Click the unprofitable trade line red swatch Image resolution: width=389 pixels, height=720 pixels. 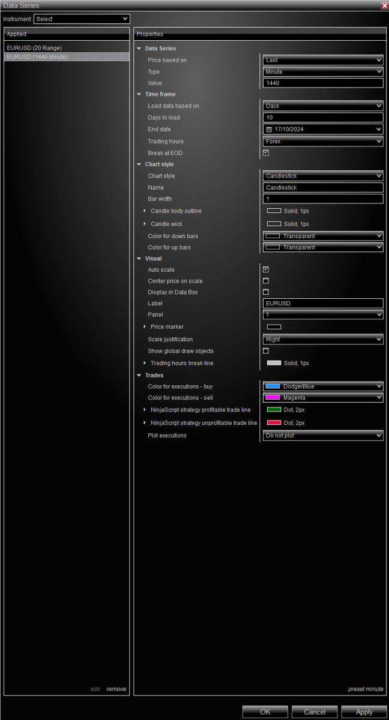tap(274, 423)
